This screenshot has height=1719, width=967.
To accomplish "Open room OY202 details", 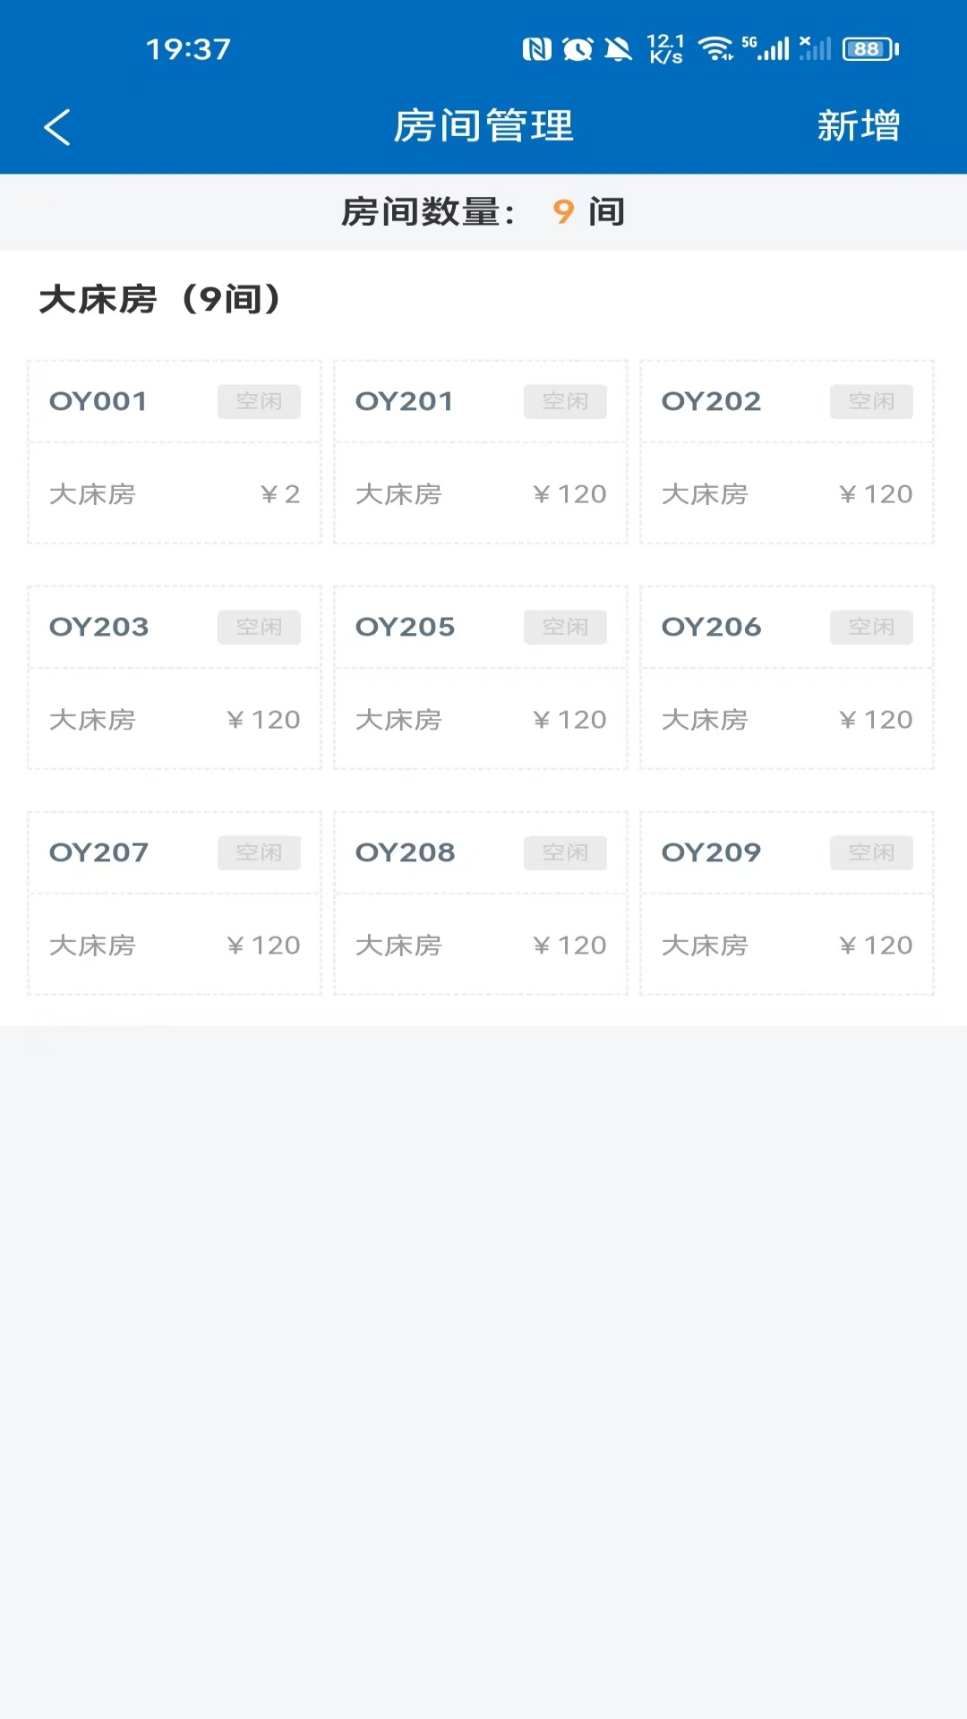I will (x=787, y=452).
